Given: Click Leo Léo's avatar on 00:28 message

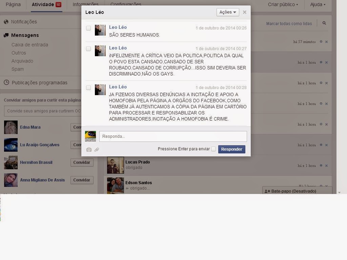Looking at the screenshot, I should pos(100,90).
